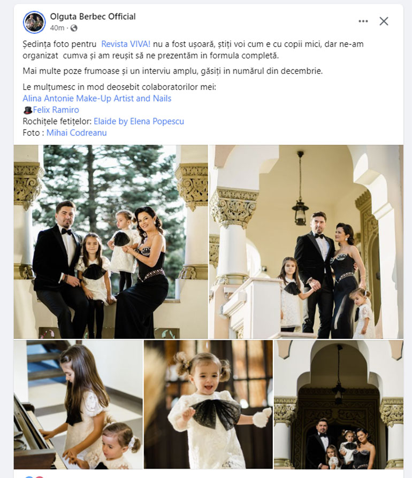
Task: Click the public globe privacy icon
Action: (x=74, y=28)
